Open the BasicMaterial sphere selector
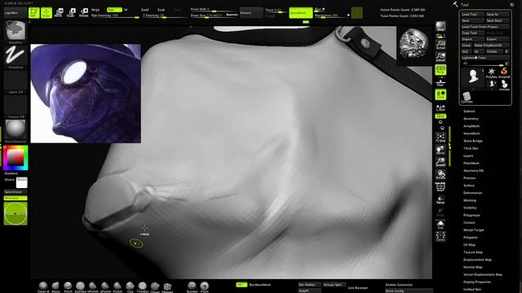 coord(15,130)
